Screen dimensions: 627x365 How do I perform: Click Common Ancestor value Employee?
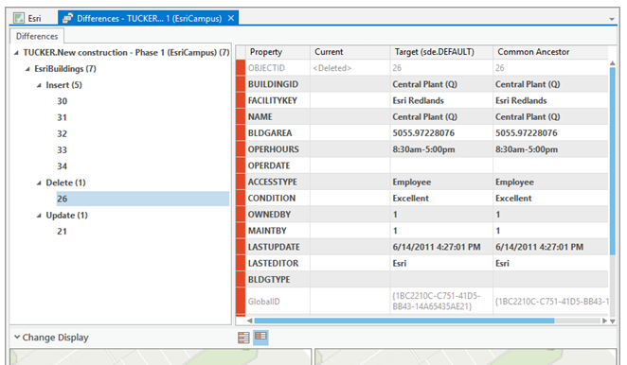click(514, 182)
